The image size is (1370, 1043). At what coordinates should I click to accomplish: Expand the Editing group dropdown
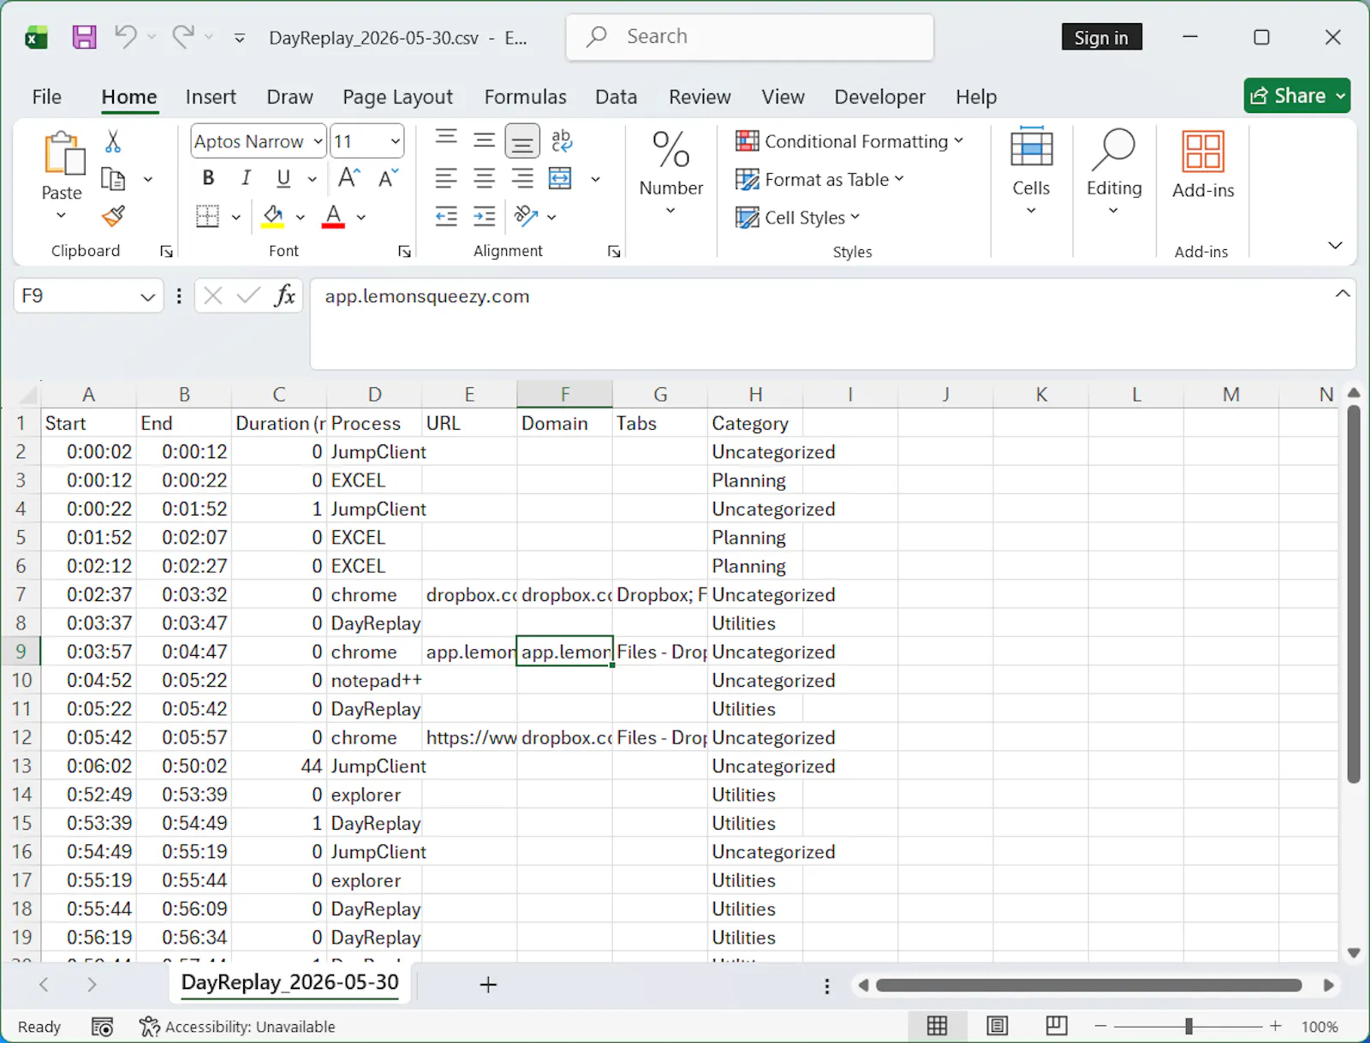pyautogui.click(x=1113, y=212)
